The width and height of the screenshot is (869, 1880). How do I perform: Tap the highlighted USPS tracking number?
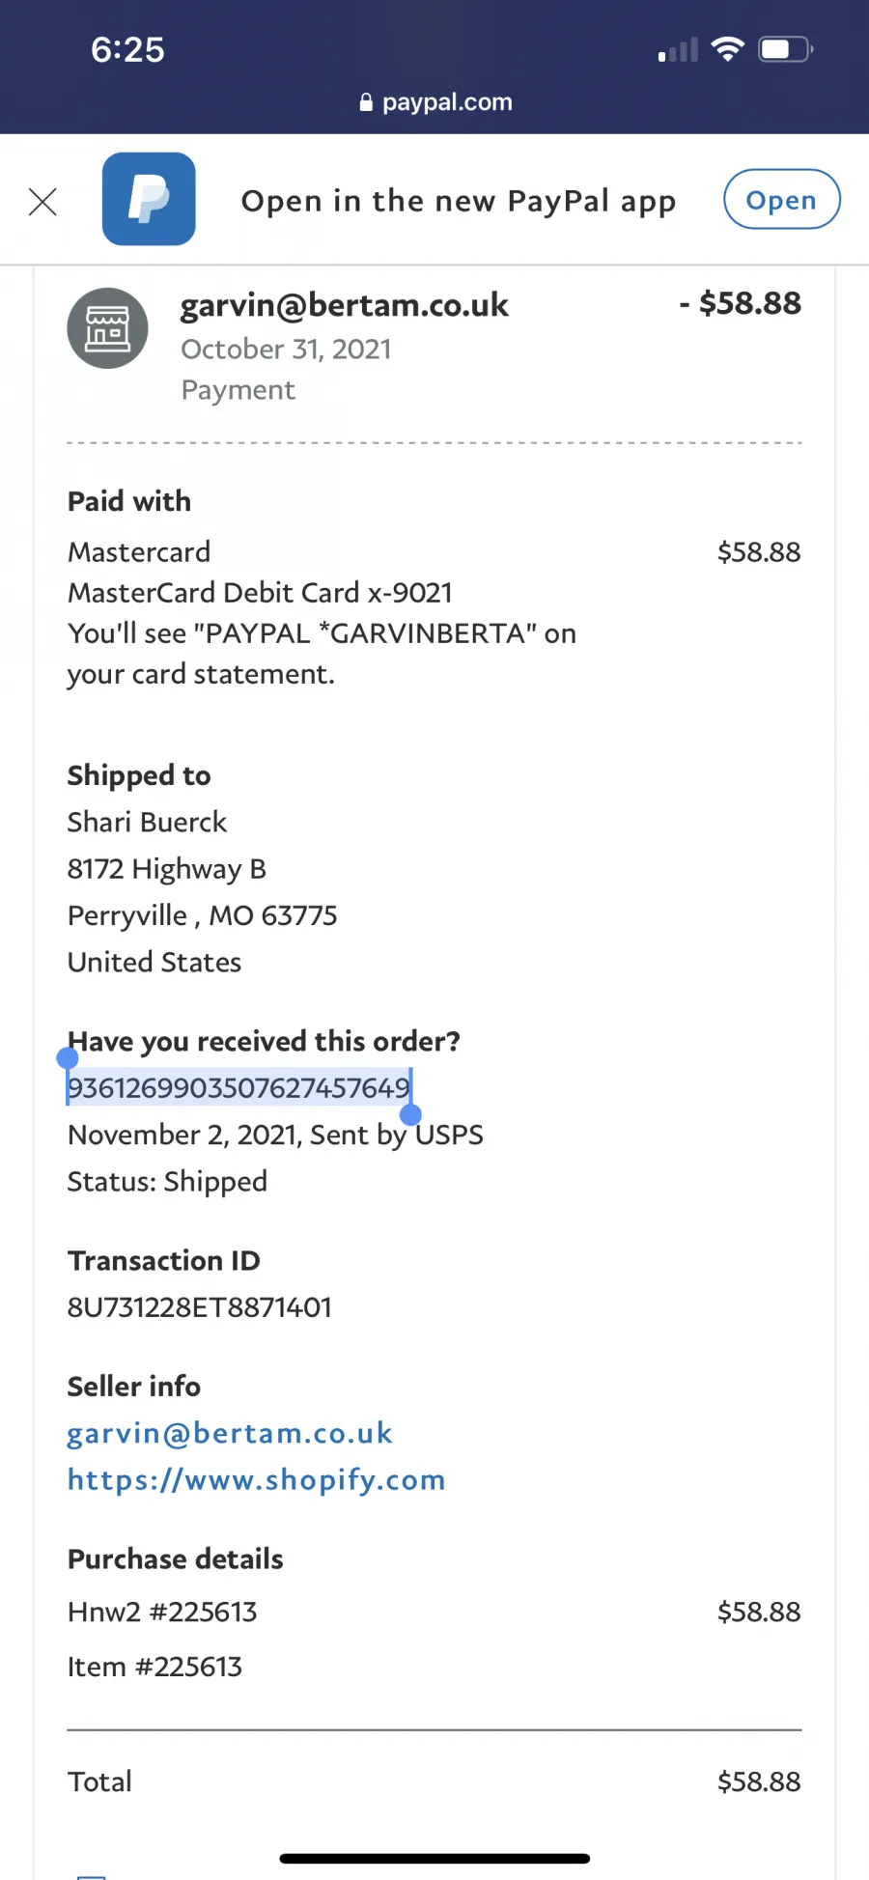coord(239,1088)
